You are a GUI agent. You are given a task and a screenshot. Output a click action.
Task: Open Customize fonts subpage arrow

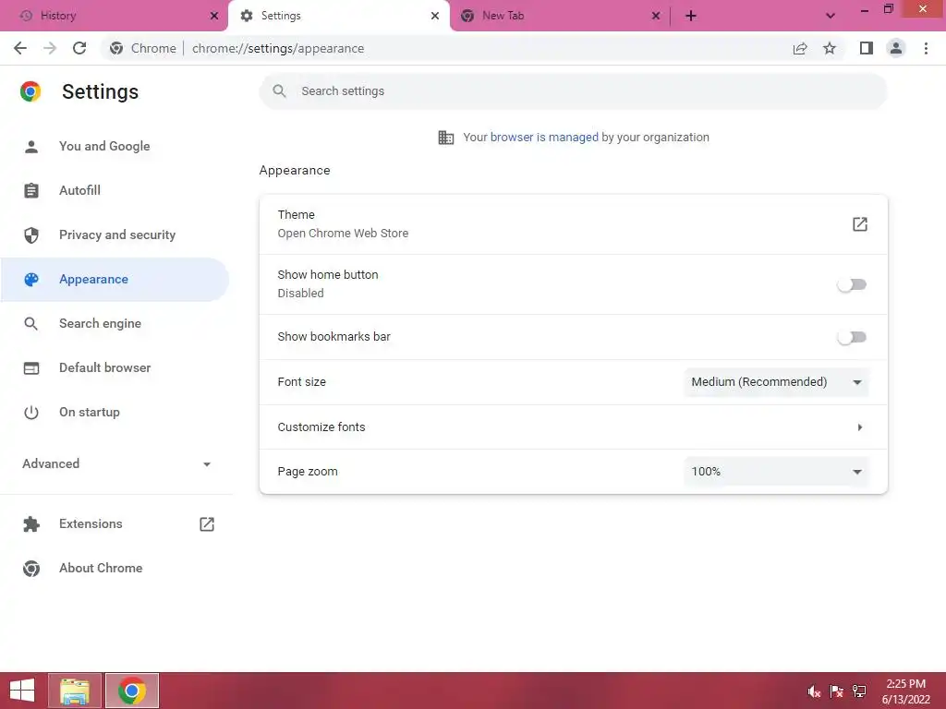pos(860,427)
